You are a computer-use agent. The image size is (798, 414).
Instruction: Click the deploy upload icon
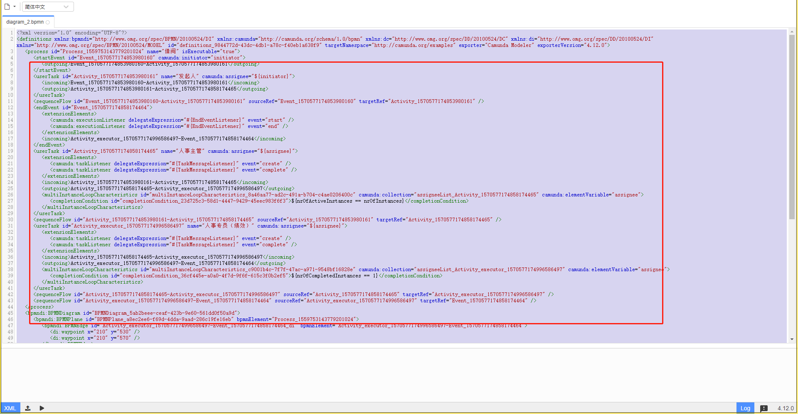[x=28, y=408]
